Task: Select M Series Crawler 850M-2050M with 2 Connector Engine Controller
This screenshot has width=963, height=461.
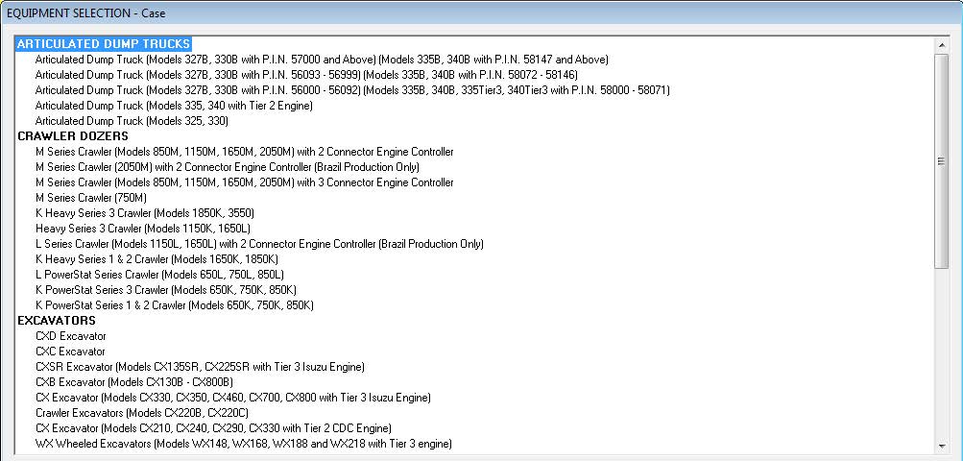Action: point(245,152)
